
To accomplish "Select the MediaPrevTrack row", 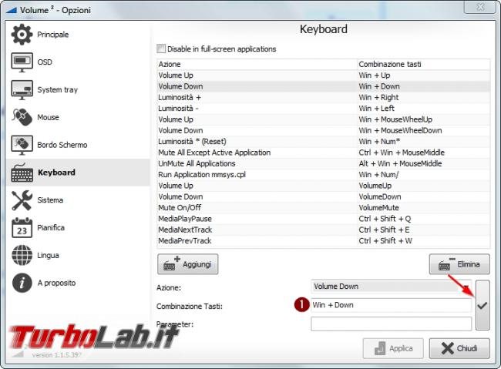I will [324, 240].
